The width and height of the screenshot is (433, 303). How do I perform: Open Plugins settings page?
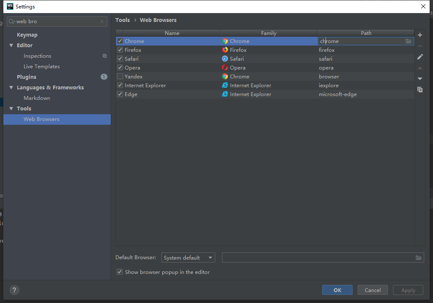27,77
